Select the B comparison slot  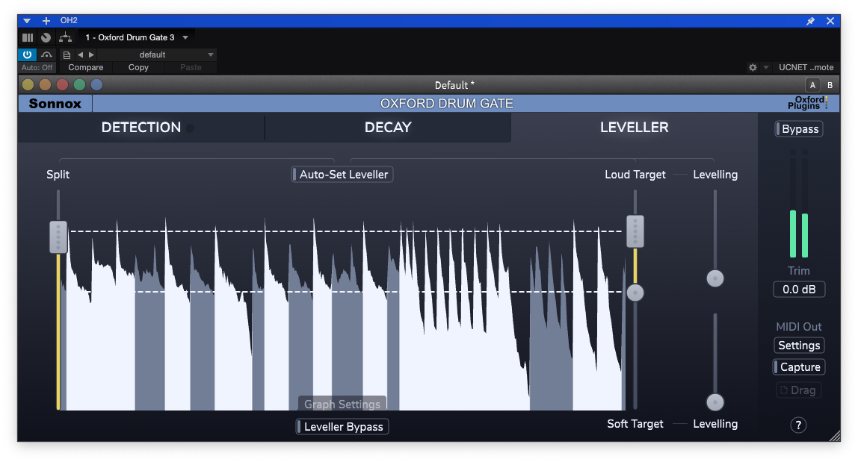(830, 85)
